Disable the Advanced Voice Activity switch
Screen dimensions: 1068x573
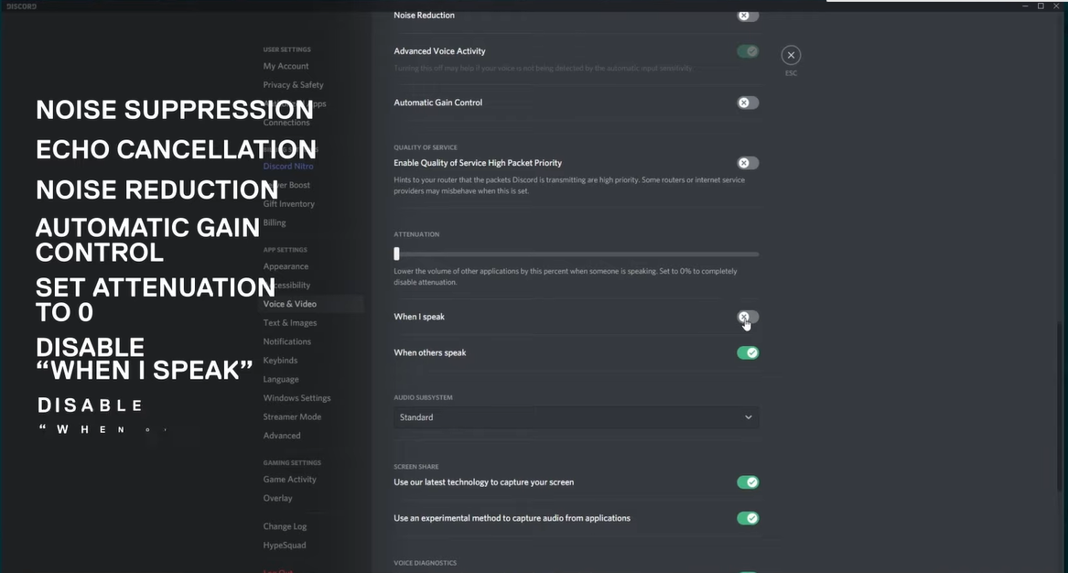[747, 51]
